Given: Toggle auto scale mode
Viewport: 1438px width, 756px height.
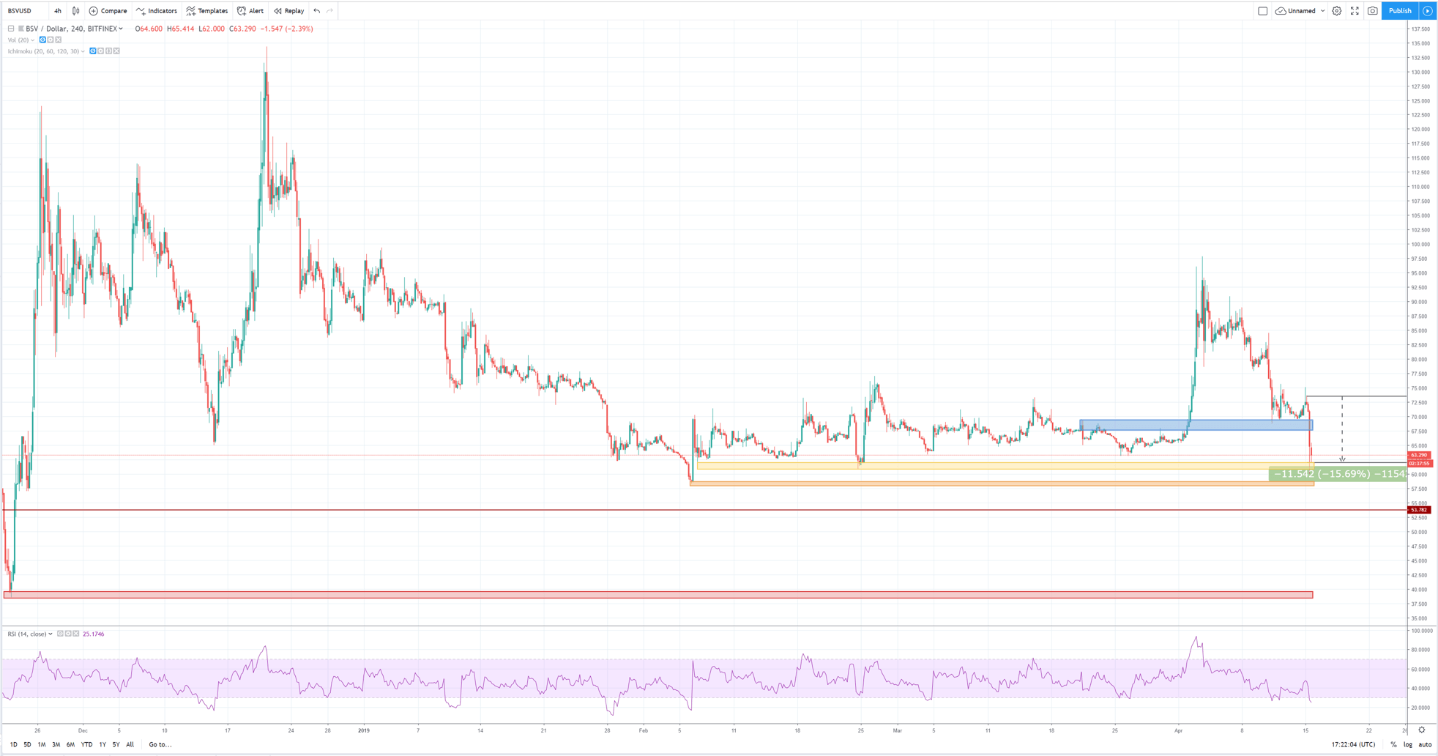Looking at the screenshot, I should tap(1425, 744).
